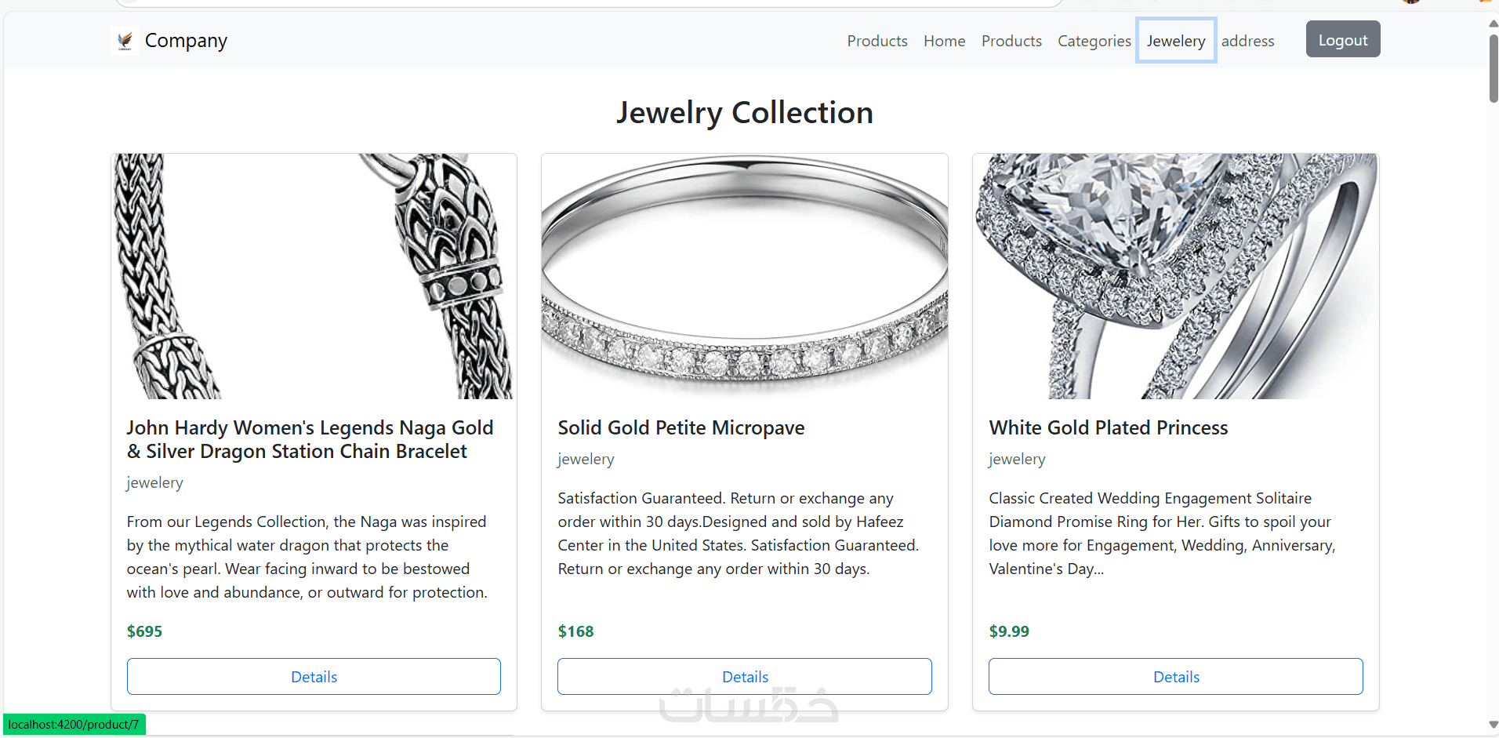This screenshot has height=738, width=1499.
Task: Click the scrollbar up arrow
Action: point(1493,24)
